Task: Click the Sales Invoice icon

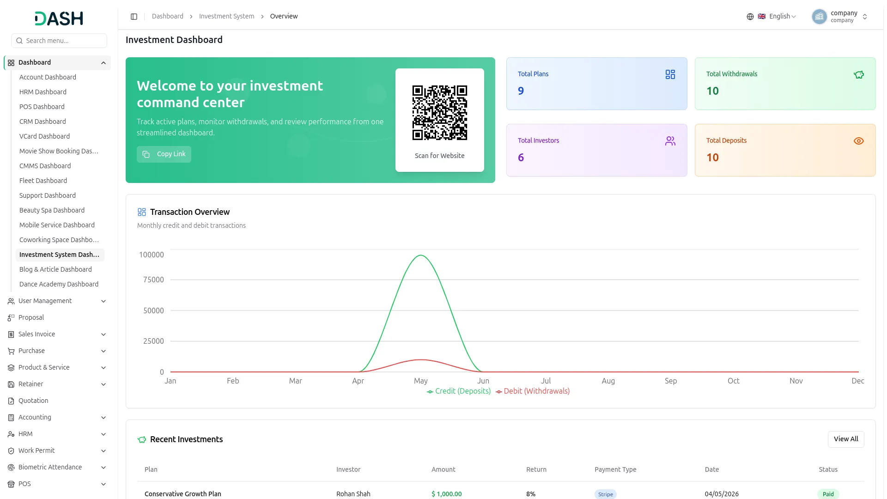Action: (x=11, y=335)
